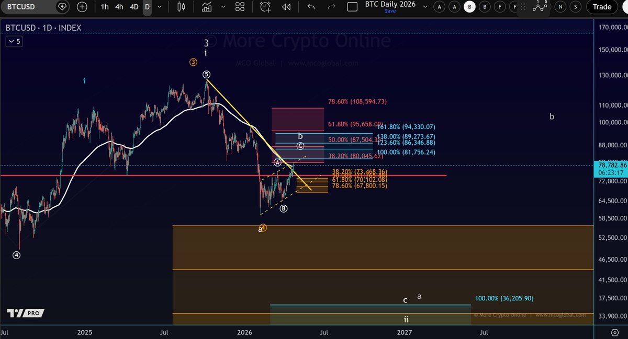Create a new alert with the clock-plus icon
Viewport: 628px width, 339px height.
click(x=264, y=7)
